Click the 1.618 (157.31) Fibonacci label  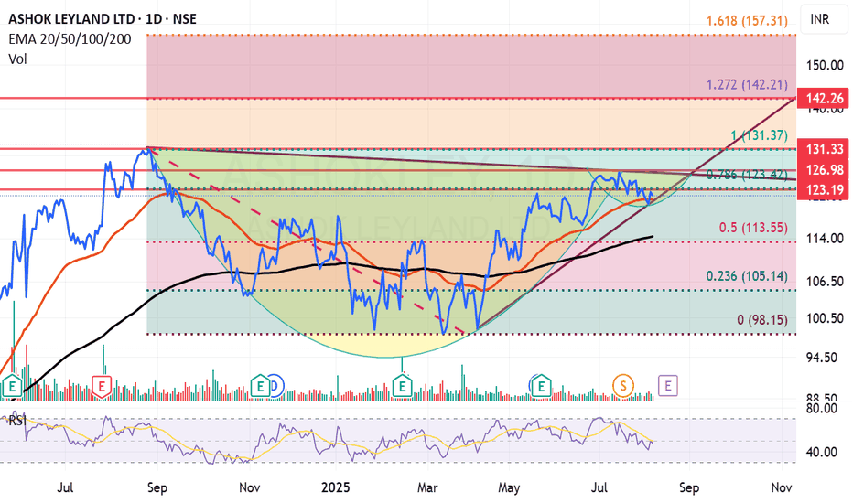tap(747, 21)
